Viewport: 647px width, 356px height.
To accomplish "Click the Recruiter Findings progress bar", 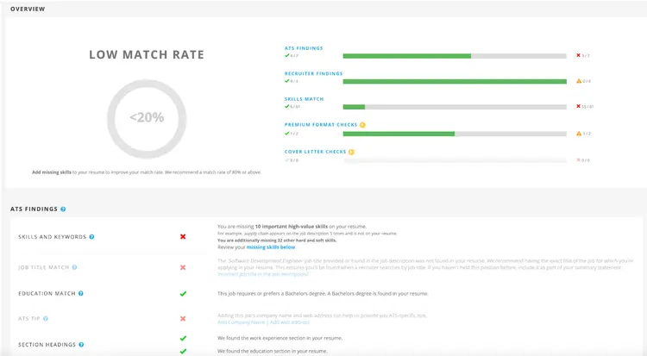I will coord(455,82).
